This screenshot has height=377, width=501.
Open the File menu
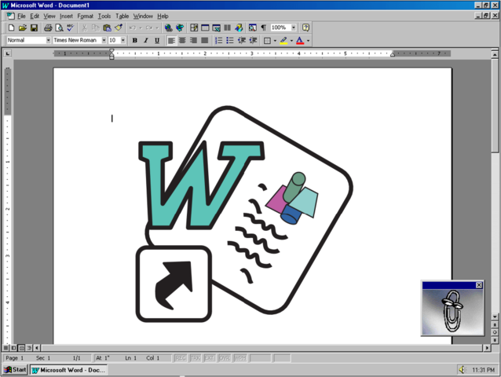click(21, 16)
